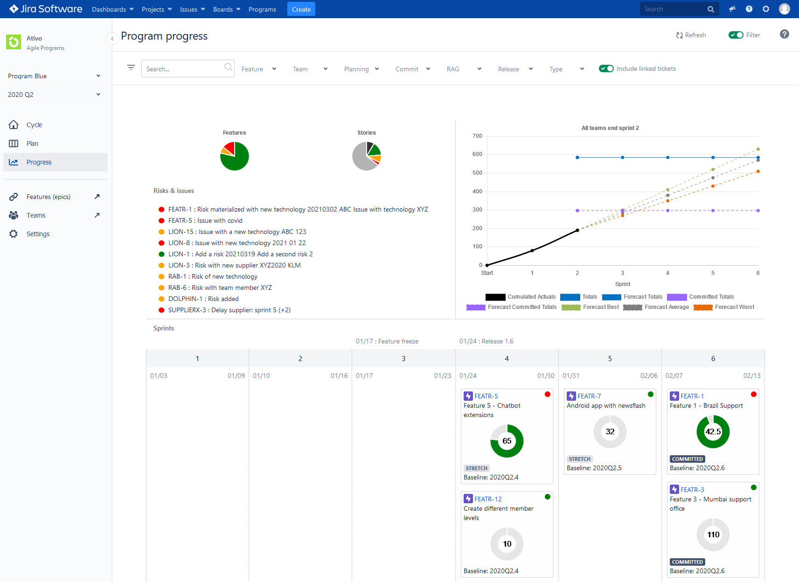
Task: Open the Progress sidebar view
Action: [x=39, y=162]
